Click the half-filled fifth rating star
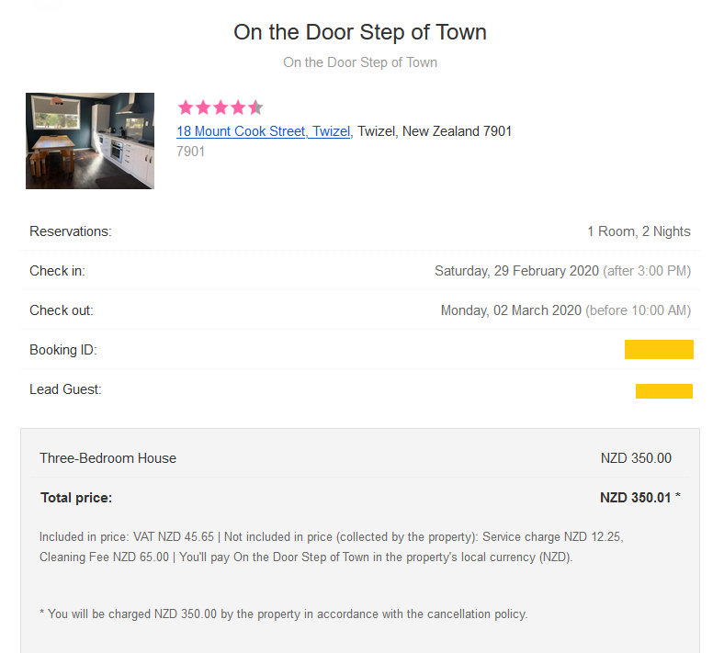The width and height of the screenshot is (724, 653). (255, 107)
